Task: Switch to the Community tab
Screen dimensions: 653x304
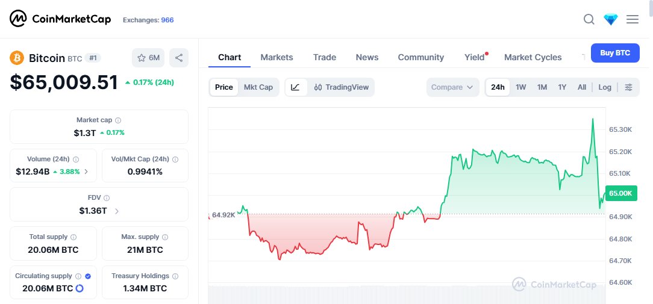Action: pos(420,57)
